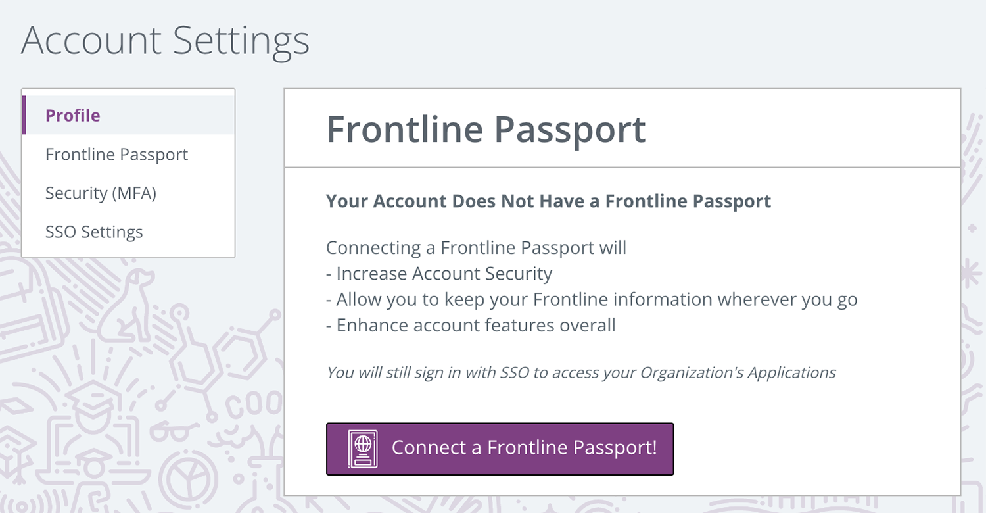Click the Account Settings page heading
Screen dimensions: 986x513
point(165,41)
